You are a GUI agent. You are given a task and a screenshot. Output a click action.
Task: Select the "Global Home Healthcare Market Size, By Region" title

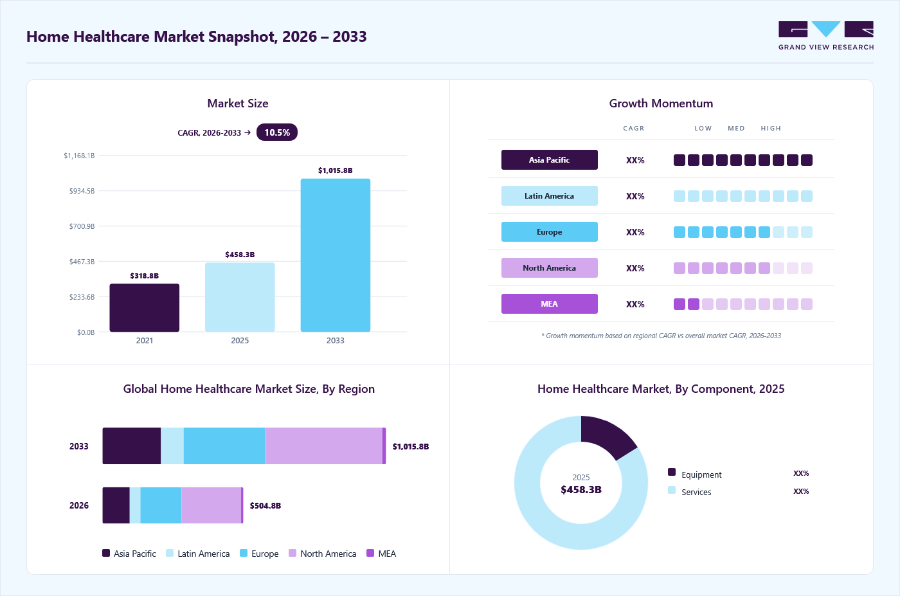pos(249,389)
